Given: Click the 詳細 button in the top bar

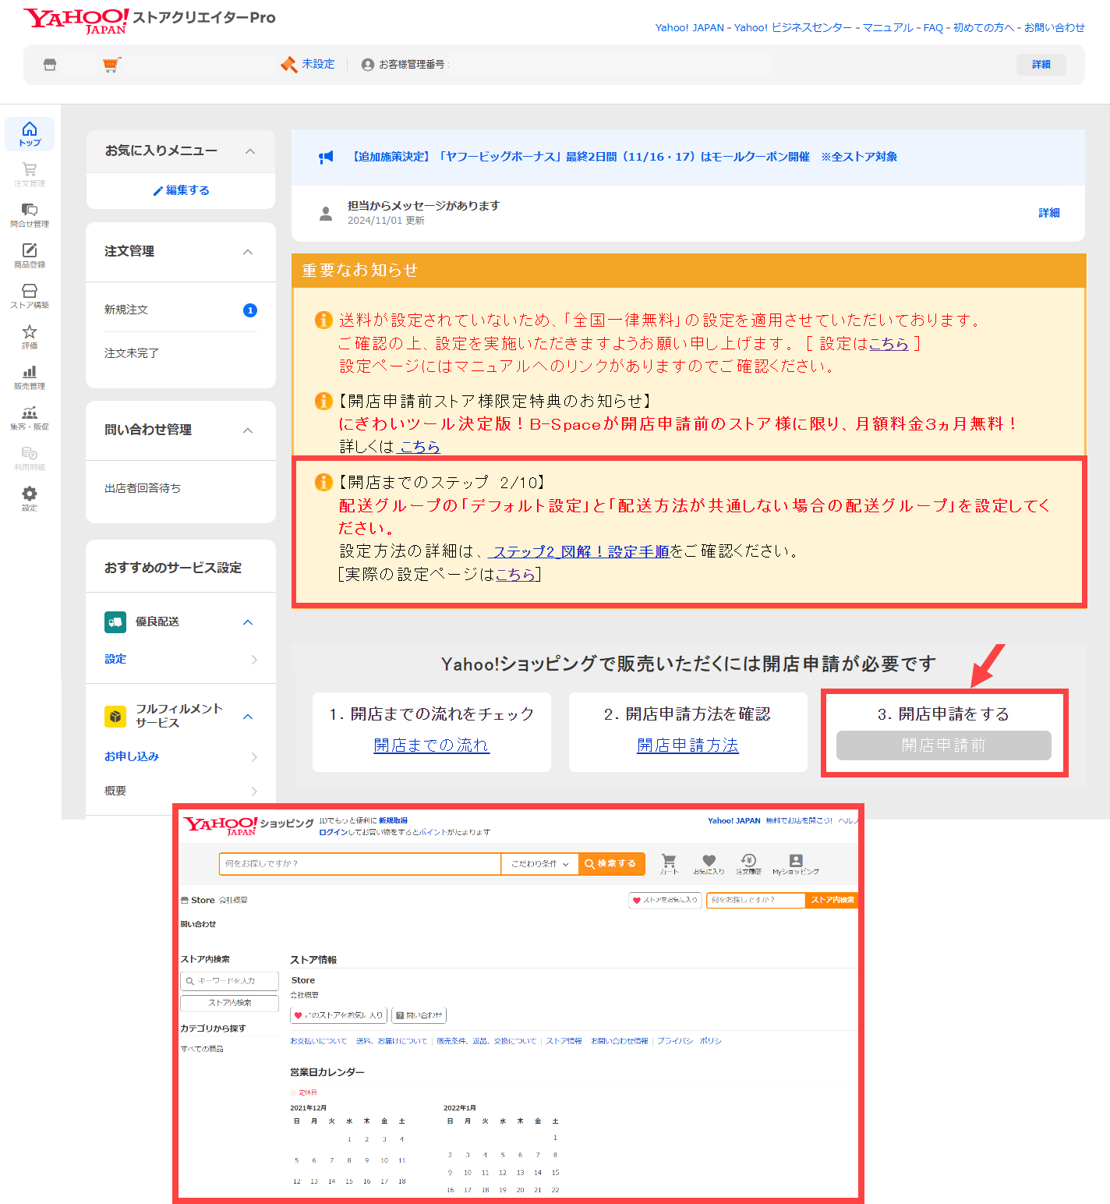Looking at the screenshot, I should [x=1041, y=65].
